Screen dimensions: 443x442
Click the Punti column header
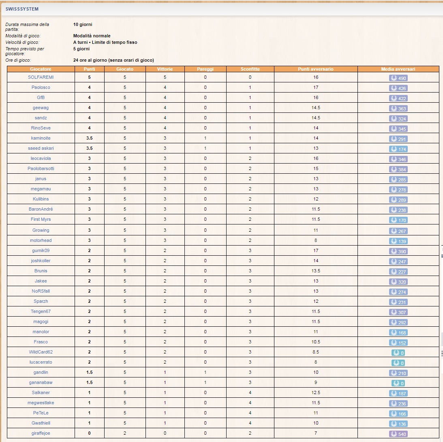coord(89,69)
